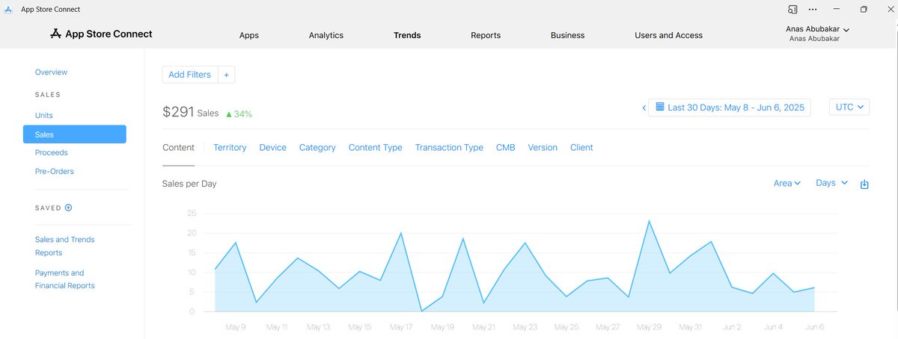This screenshot has width=898, height=339.
Task: Click the May 17 axis label
Action: pyautogui.click(x=401, y=327)
